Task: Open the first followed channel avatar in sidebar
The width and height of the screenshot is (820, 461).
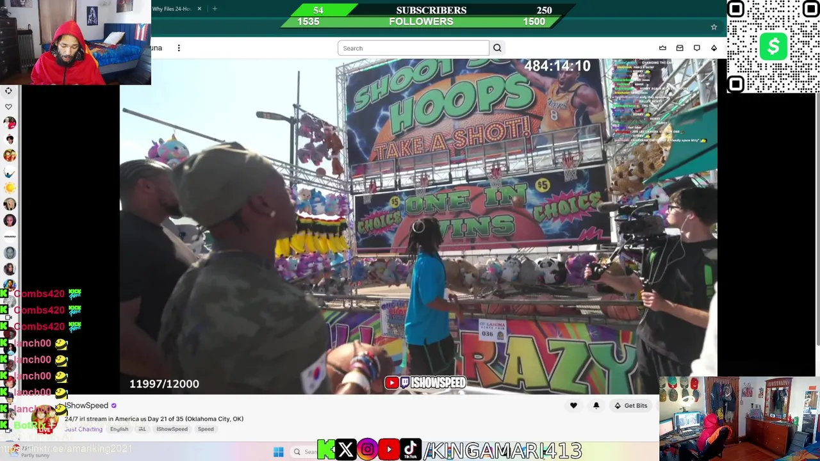Action: [x=10, y=123]
